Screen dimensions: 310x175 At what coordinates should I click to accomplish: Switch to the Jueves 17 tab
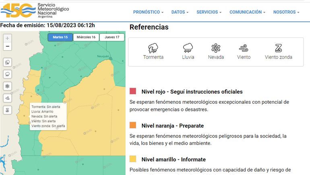tap(112, 37)
